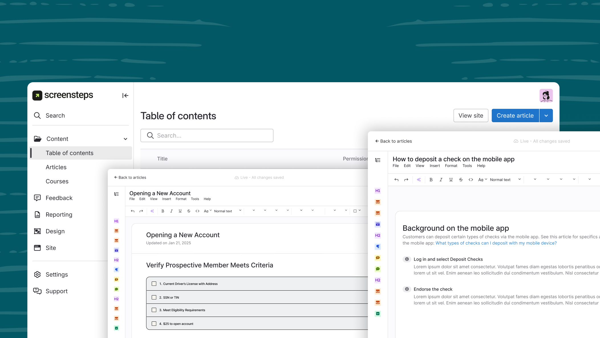600x338 pixels.
Task: Open the Insert menu in the Opening a New Account editor
Action: [x=167, y=199]
